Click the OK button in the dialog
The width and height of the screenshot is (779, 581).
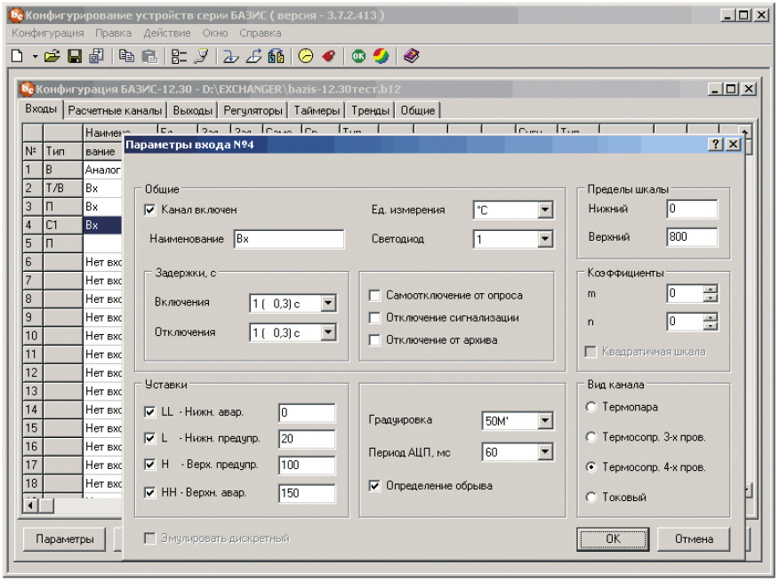[x=613, y=539]
